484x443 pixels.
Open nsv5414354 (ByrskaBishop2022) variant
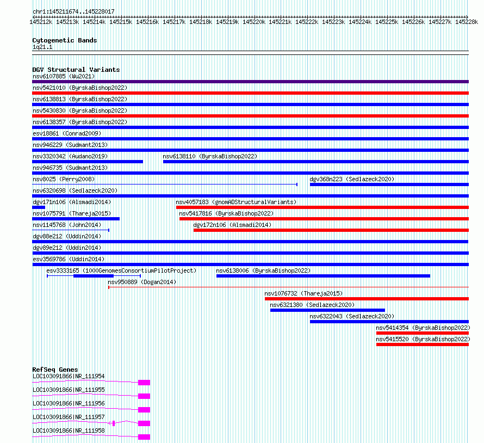[x=423, y=328]
